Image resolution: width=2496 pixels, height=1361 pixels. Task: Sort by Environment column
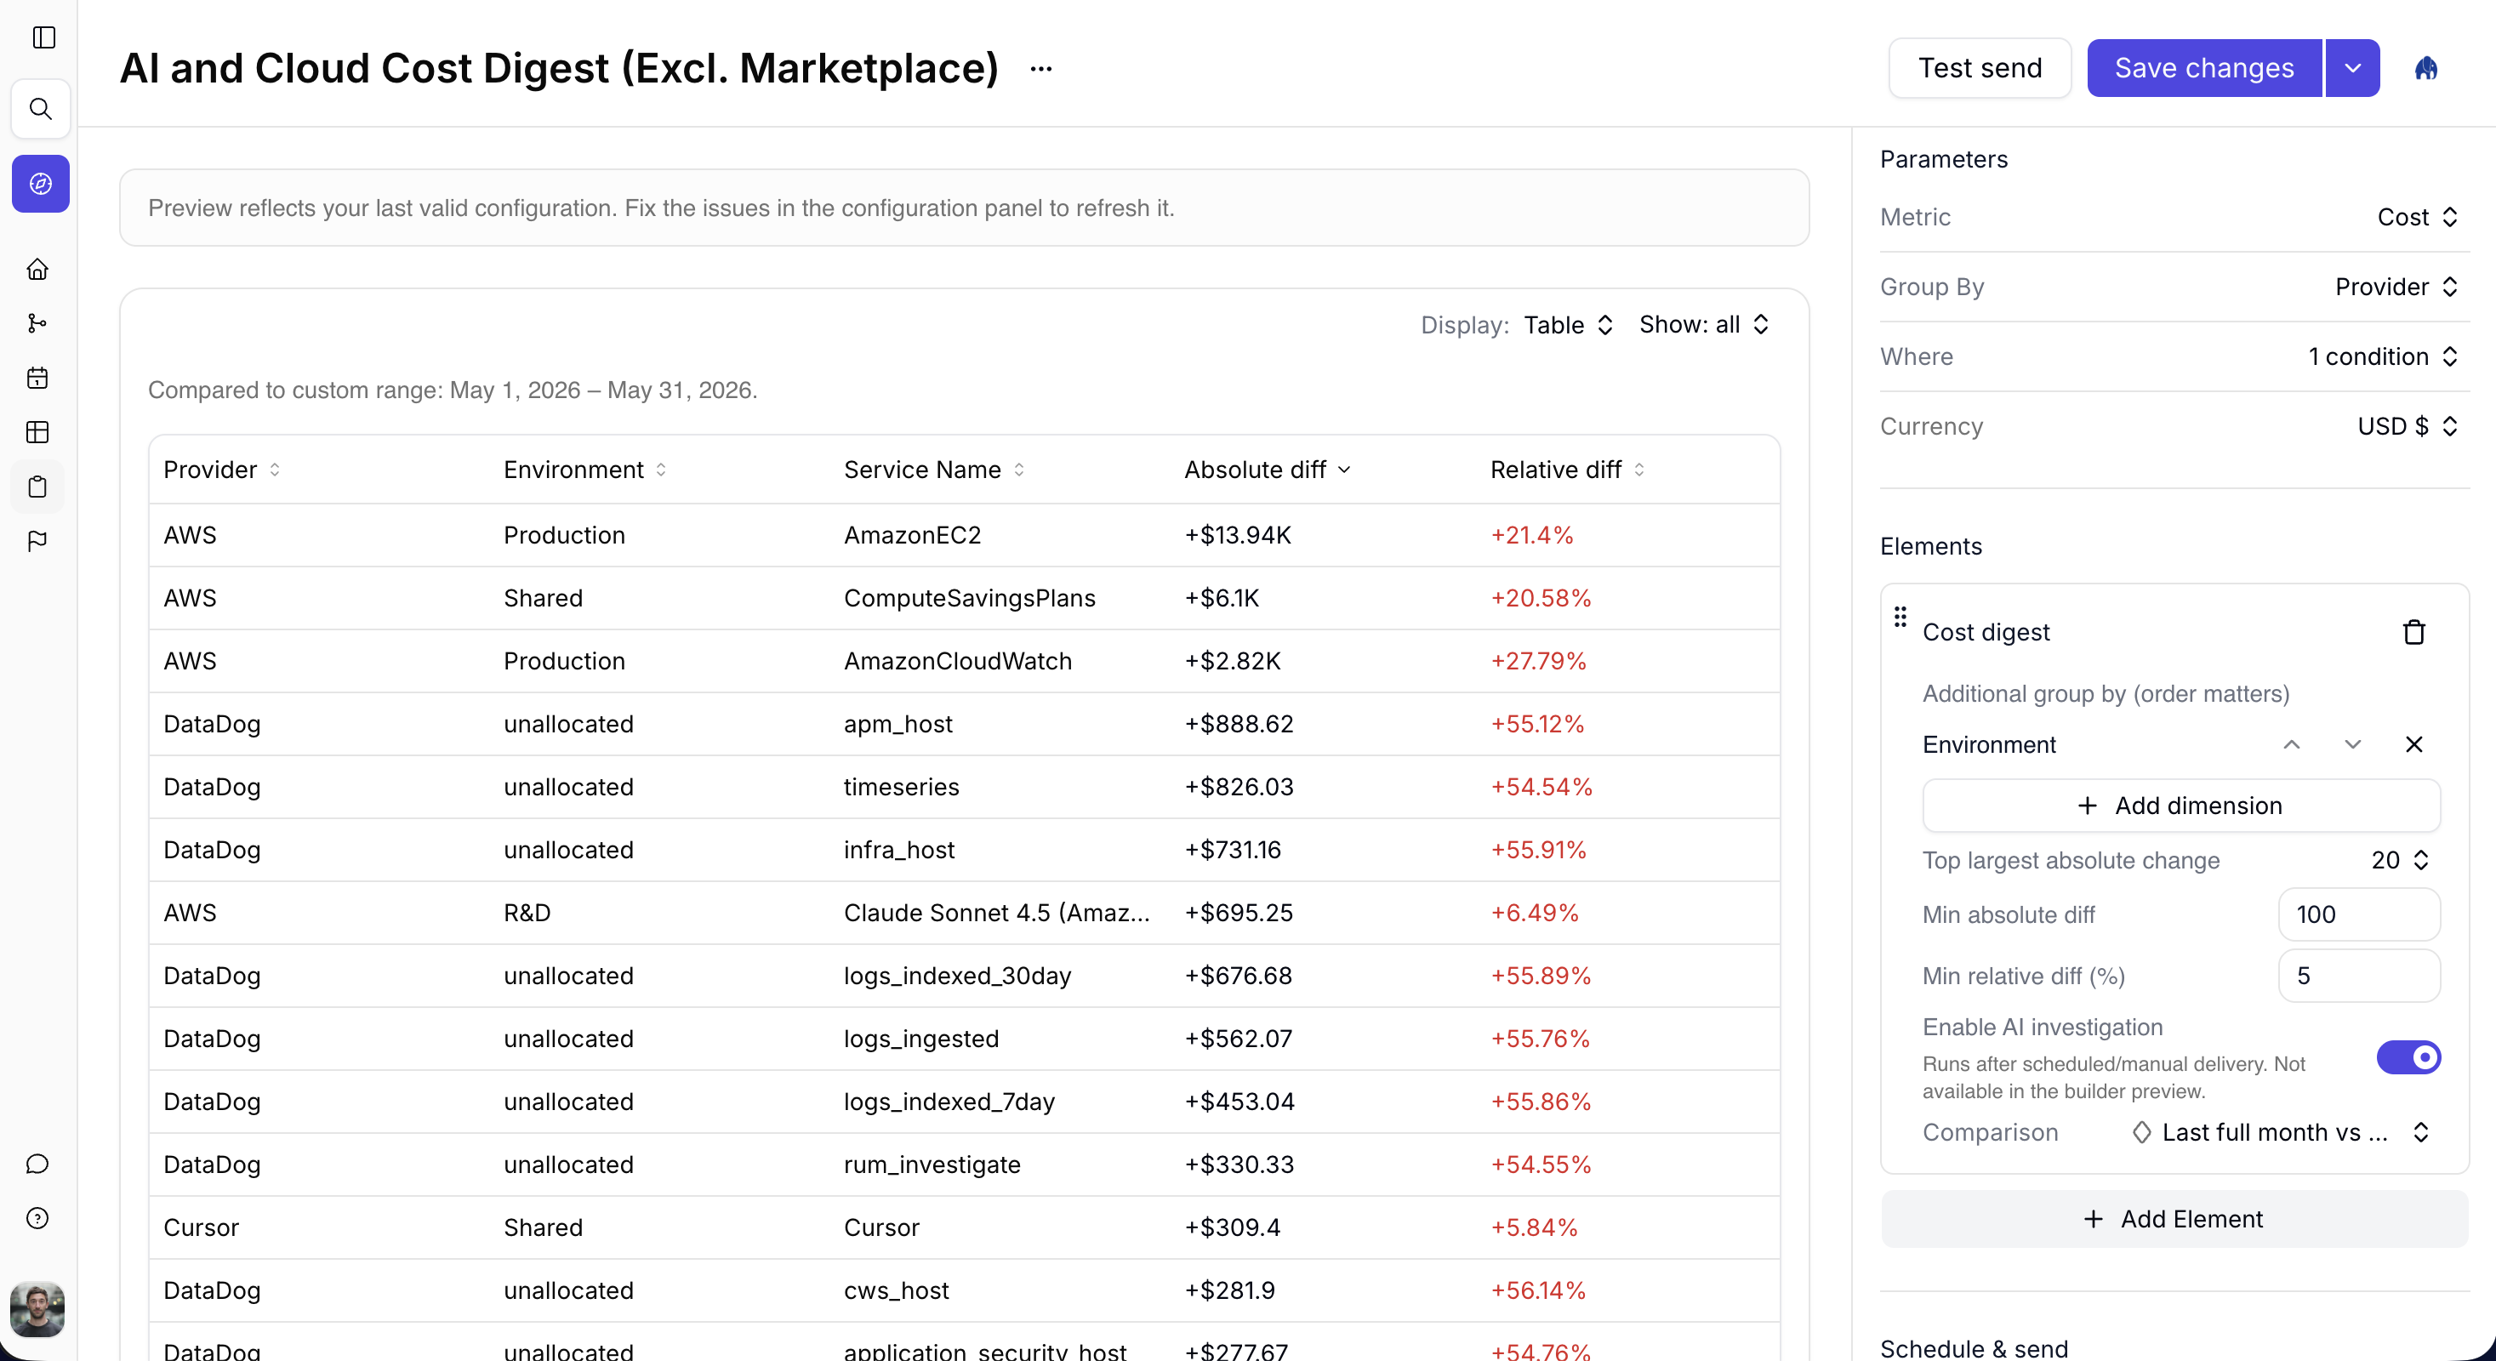pos(585,470)
